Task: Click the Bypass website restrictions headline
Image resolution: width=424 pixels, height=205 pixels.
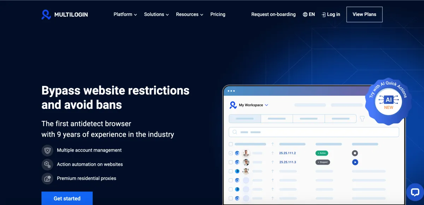Action: point(116,98)
